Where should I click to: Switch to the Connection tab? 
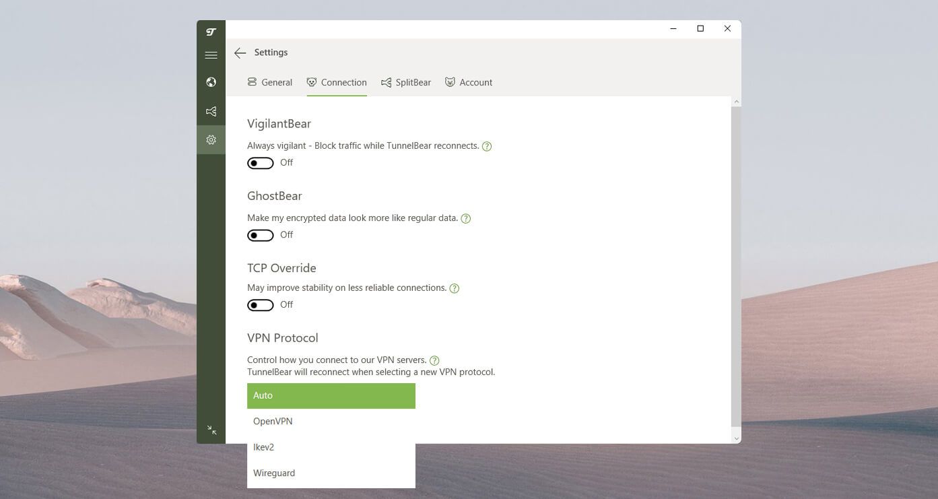coord(337,82)
